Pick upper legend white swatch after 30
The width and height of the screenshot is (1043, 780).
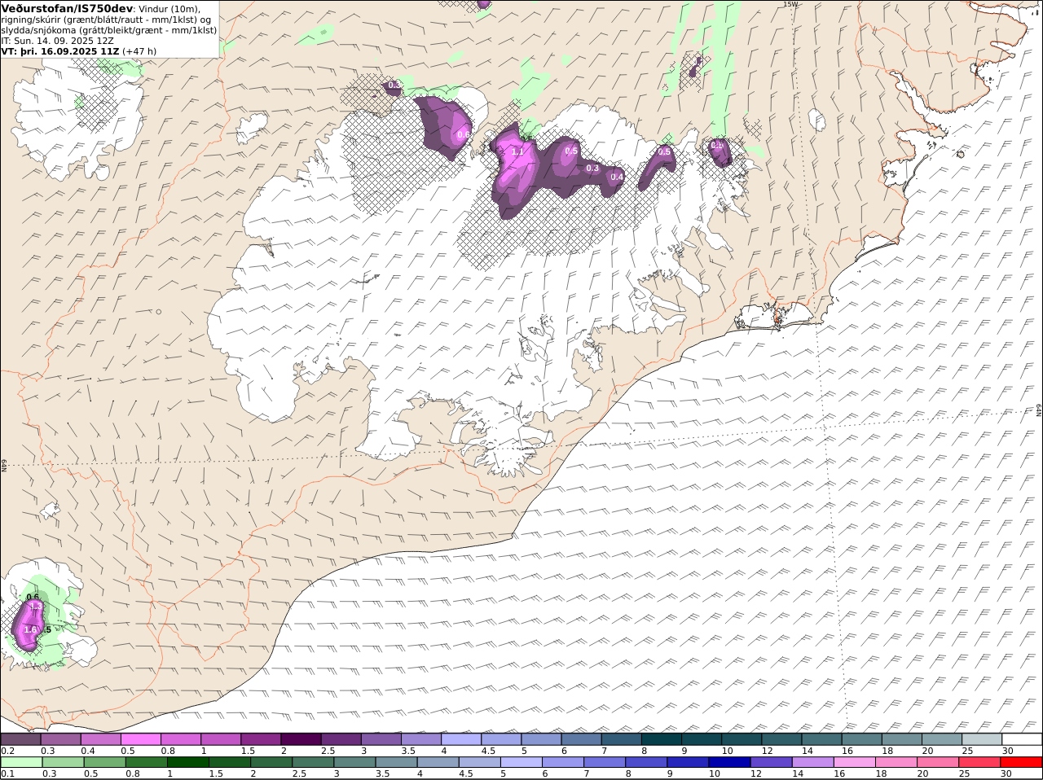click(x=1022, y=739)
